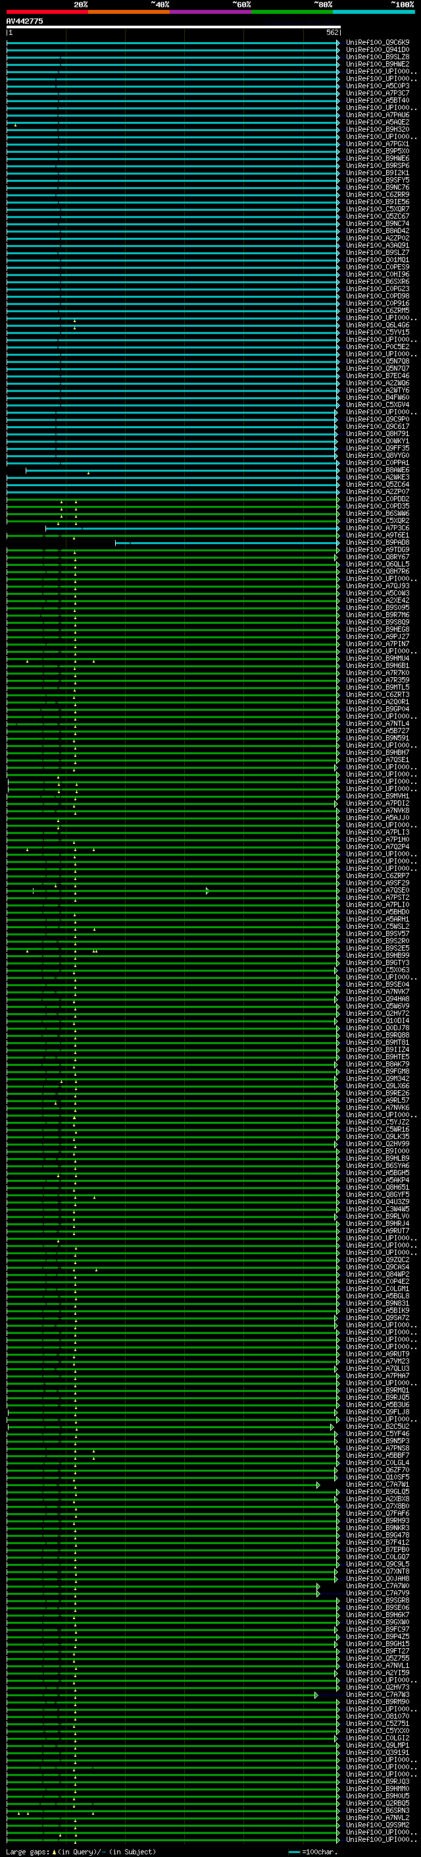Select entry UniRef100_A7R359
The width and height of the screenshot is (421, 1857).
tap(378, 680)
